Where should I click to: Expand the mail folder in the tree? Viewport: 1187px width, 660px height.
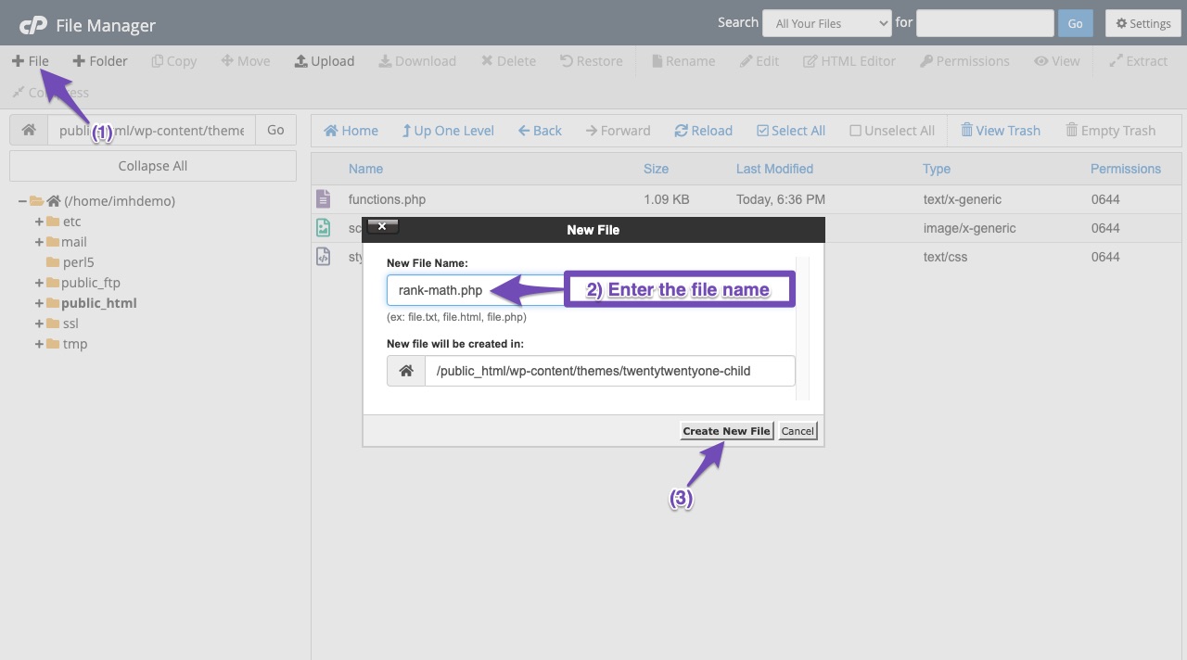pos(39,242)
